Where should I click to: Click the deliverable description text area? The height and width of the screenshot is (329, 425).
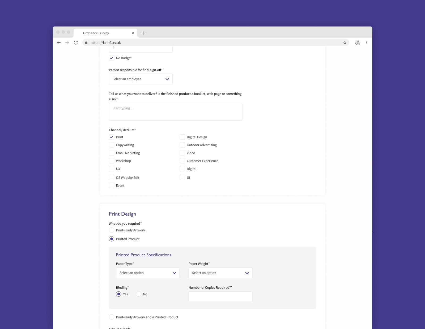tap(175, 112)
